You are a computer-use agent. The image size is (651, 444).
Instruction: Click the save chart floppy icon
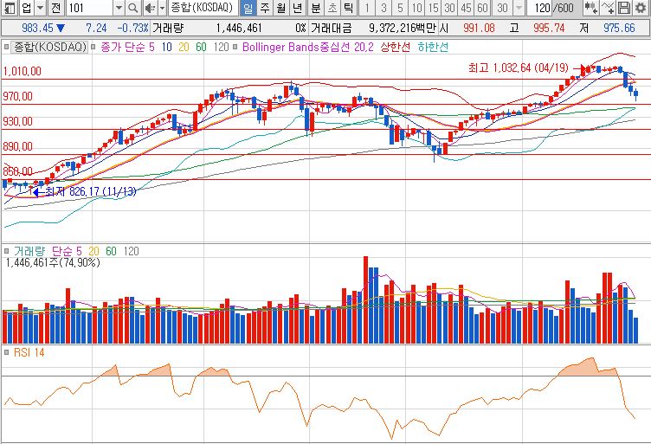point(624,8)
